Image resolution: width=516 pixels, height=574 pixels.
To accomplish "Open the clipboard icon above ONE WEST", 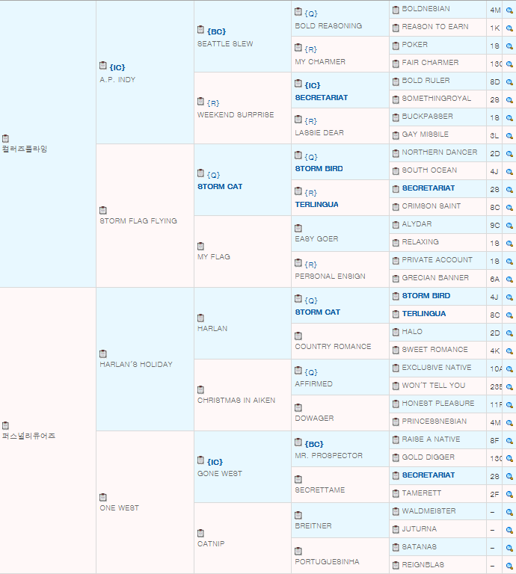I will point(103,497).
